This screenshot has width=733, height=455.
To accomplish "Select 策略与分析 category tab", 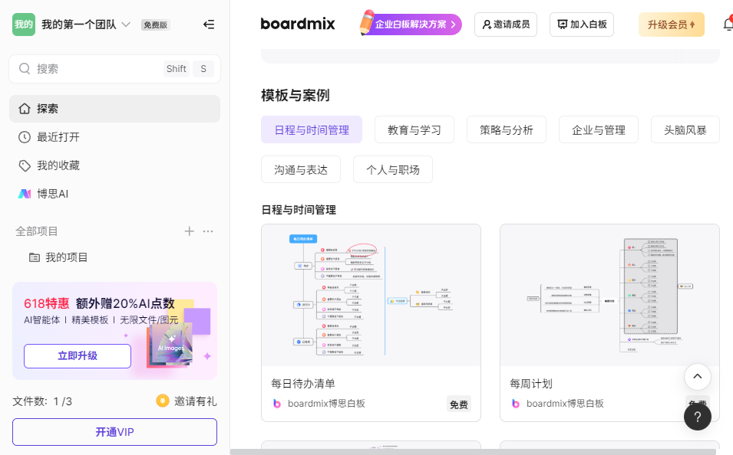I will click(507, 129).
